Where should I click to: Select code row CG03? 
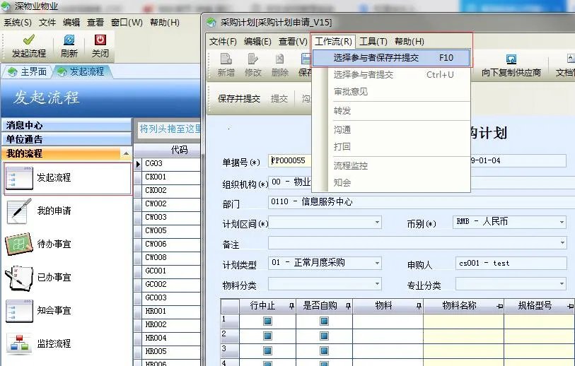[x=170, y=163]
